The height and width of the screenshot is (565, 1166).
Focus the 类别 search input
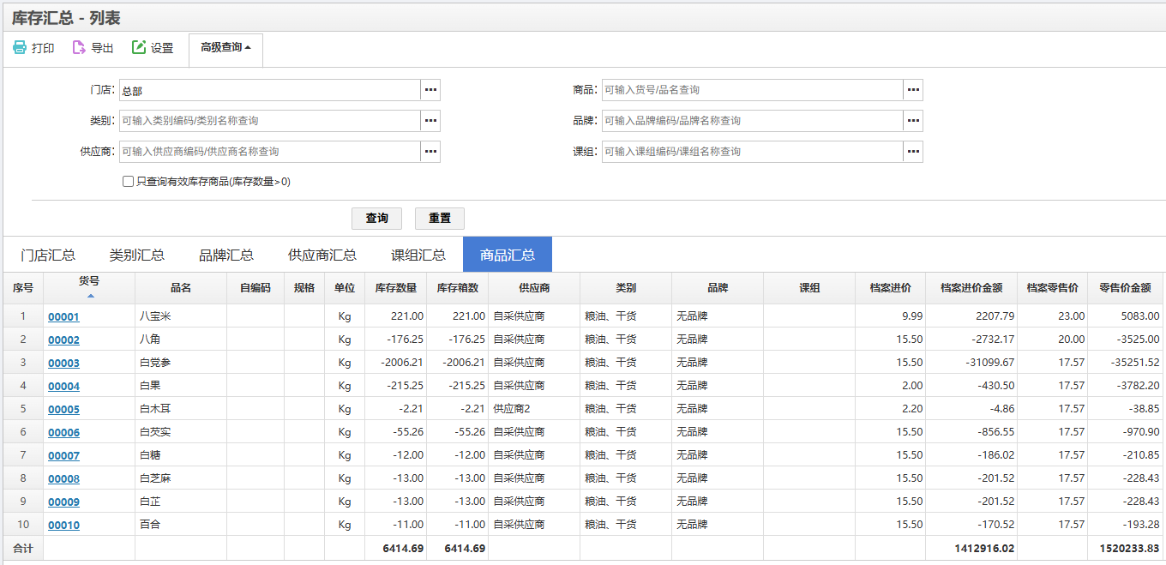pos(270,121)
